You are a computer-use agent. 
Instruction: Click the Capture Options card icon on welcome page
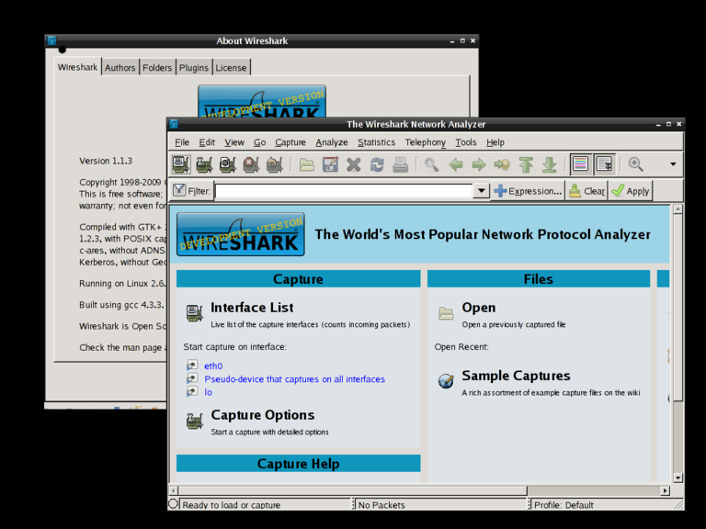(195, 421)
